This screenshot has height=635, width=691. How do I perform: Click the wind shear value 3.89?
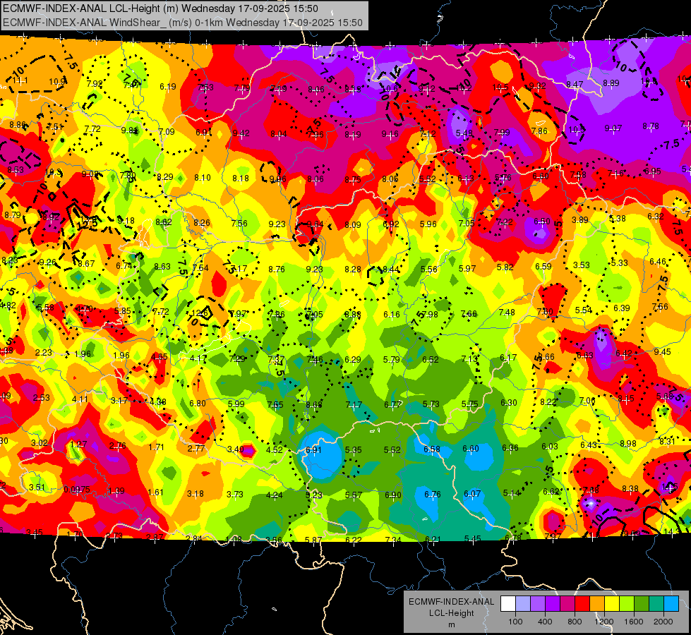tap(580, 219)
